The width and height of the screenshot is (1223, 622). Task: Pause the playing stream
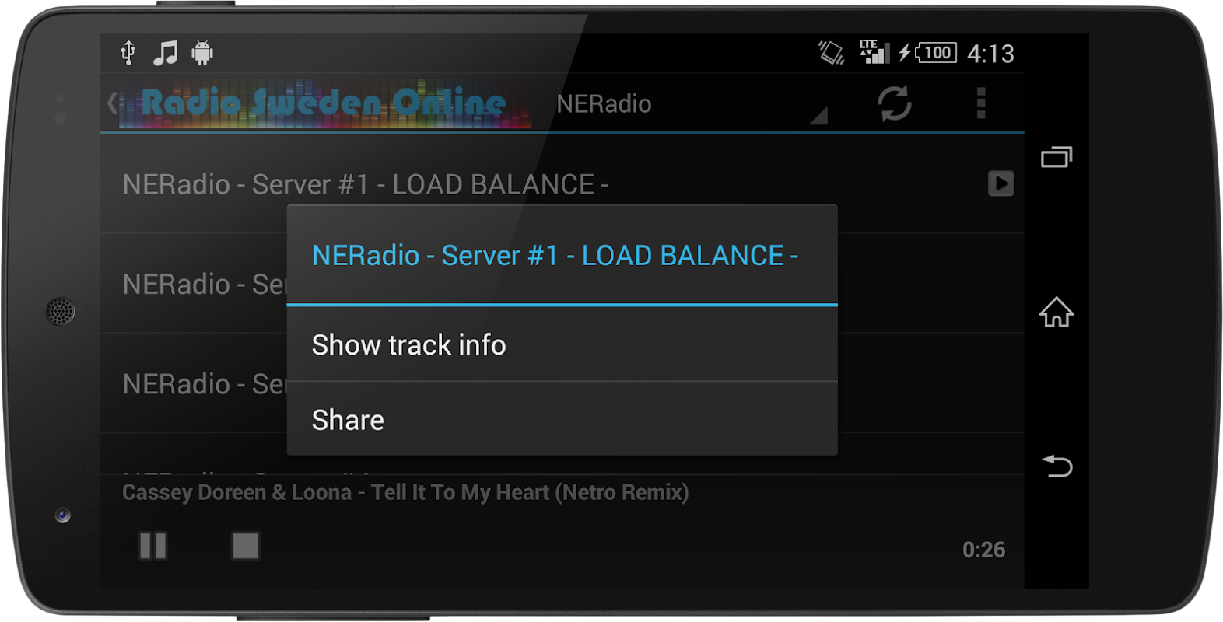(152, 546)
